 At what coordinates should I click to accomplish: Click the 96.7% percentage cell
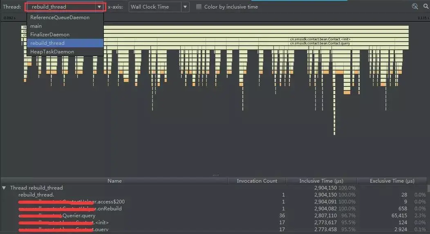348,215
